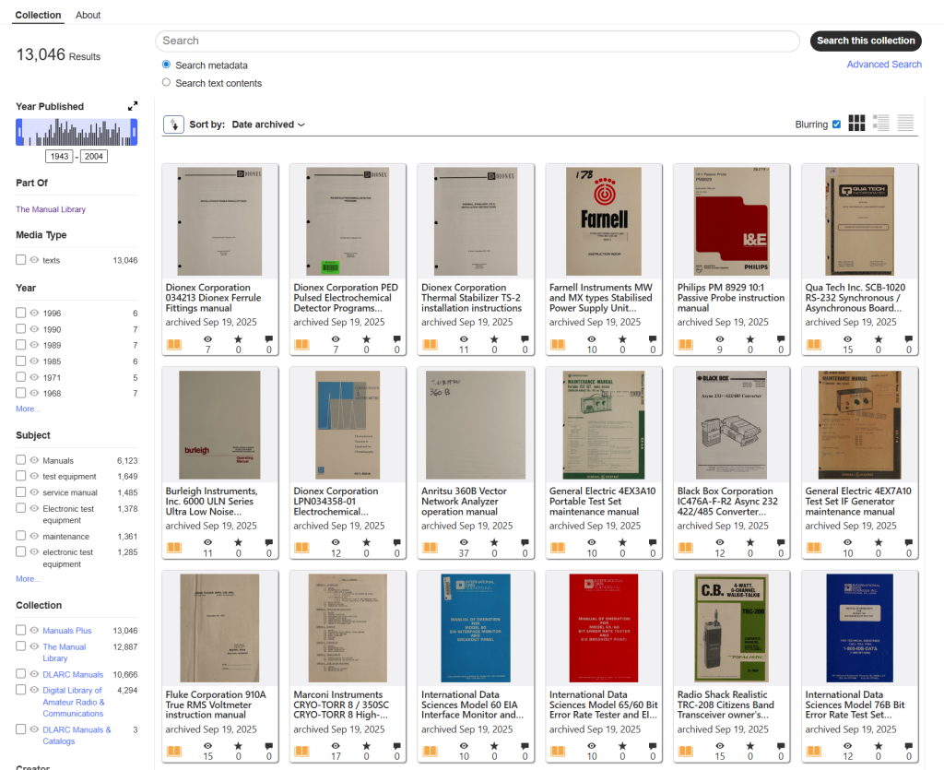Click views eye on Burleigh Instruments card
This screenshot has height=770, width=944.
[x=207, y=542]
